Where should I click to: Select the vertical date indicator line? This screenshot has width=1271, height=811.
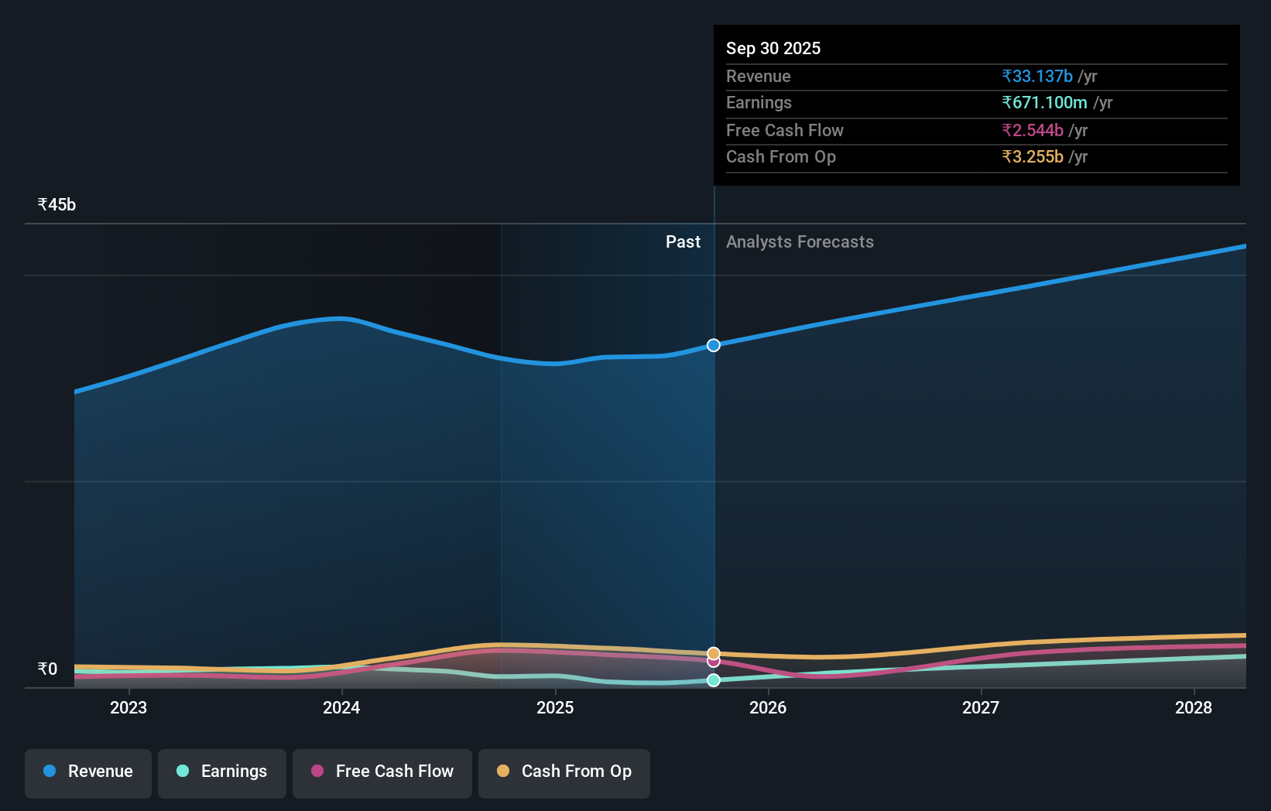click(x=713, y=464)
